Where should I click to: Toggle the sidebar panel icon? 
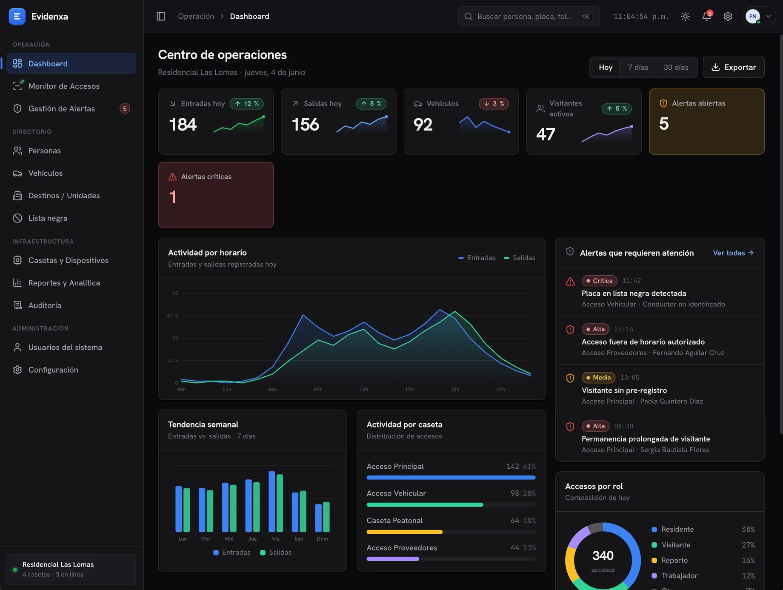coord(161,16)
